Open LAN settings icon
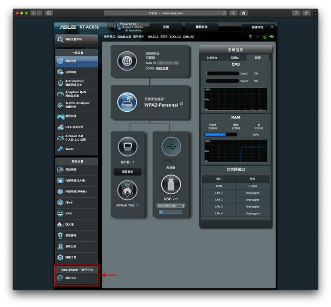This screenshot has width=331, height=307. 60,181
